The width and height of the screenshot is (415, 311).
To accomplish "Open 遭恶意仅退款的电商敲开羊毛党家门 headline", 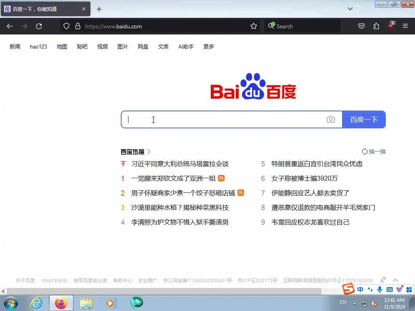I will tap(323, 208).
